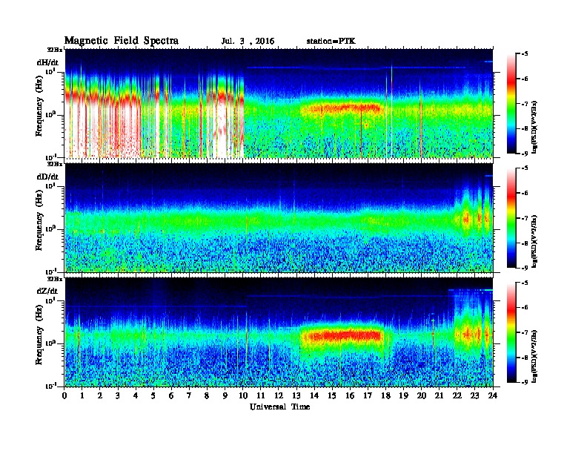
Task: Click the "32Hz" label atop the dH/dt panel
Action: [x=55, y=50]
